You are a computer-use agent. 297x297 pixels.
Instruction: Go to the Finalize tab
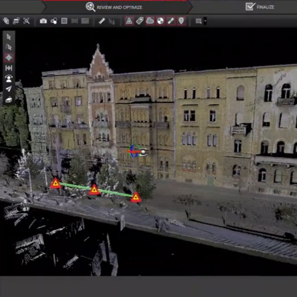pyautogui.click(x=260, y=7)
